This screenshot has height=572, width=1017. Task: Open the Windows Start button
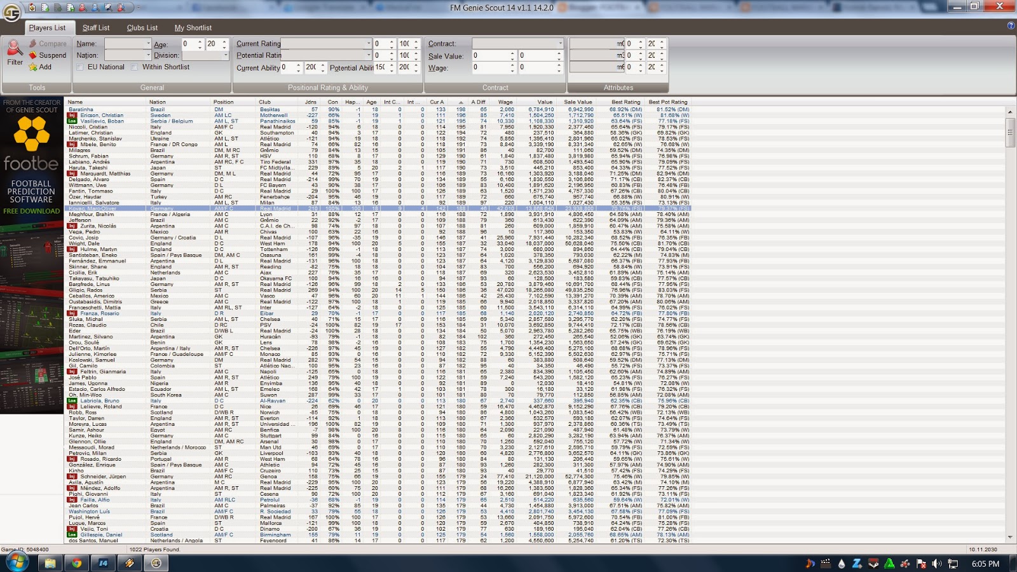(17, 562)
